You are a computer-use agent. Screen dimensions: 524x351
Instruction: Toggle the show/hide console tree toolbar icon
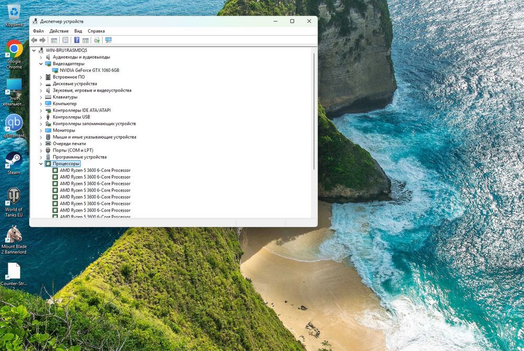54,40
